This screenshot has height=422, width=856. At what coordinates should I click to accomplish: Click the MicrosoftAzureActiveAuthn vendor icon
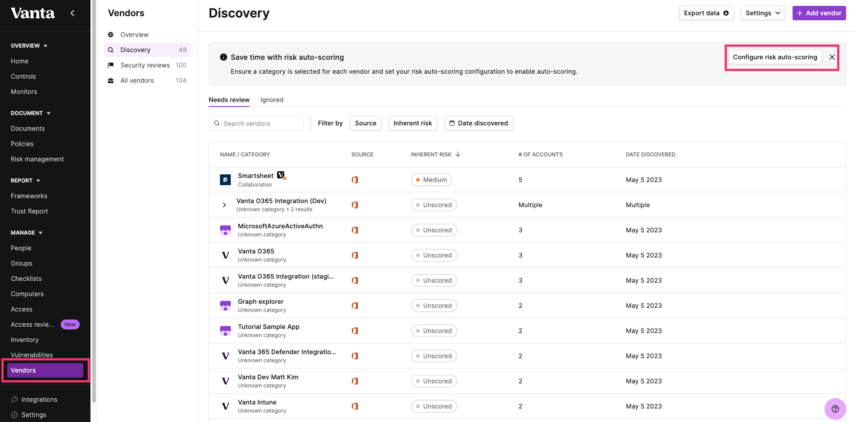(225, 230)
